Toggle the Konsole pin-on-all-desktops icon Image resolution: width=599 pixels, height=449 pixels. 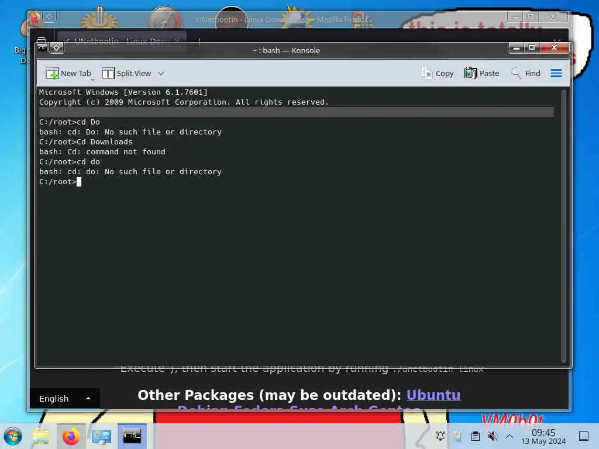(x=57, y=48)
